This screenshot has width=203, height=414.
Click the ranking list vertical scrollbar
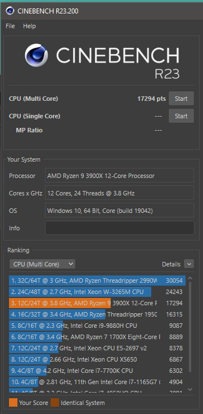point(190,327)
